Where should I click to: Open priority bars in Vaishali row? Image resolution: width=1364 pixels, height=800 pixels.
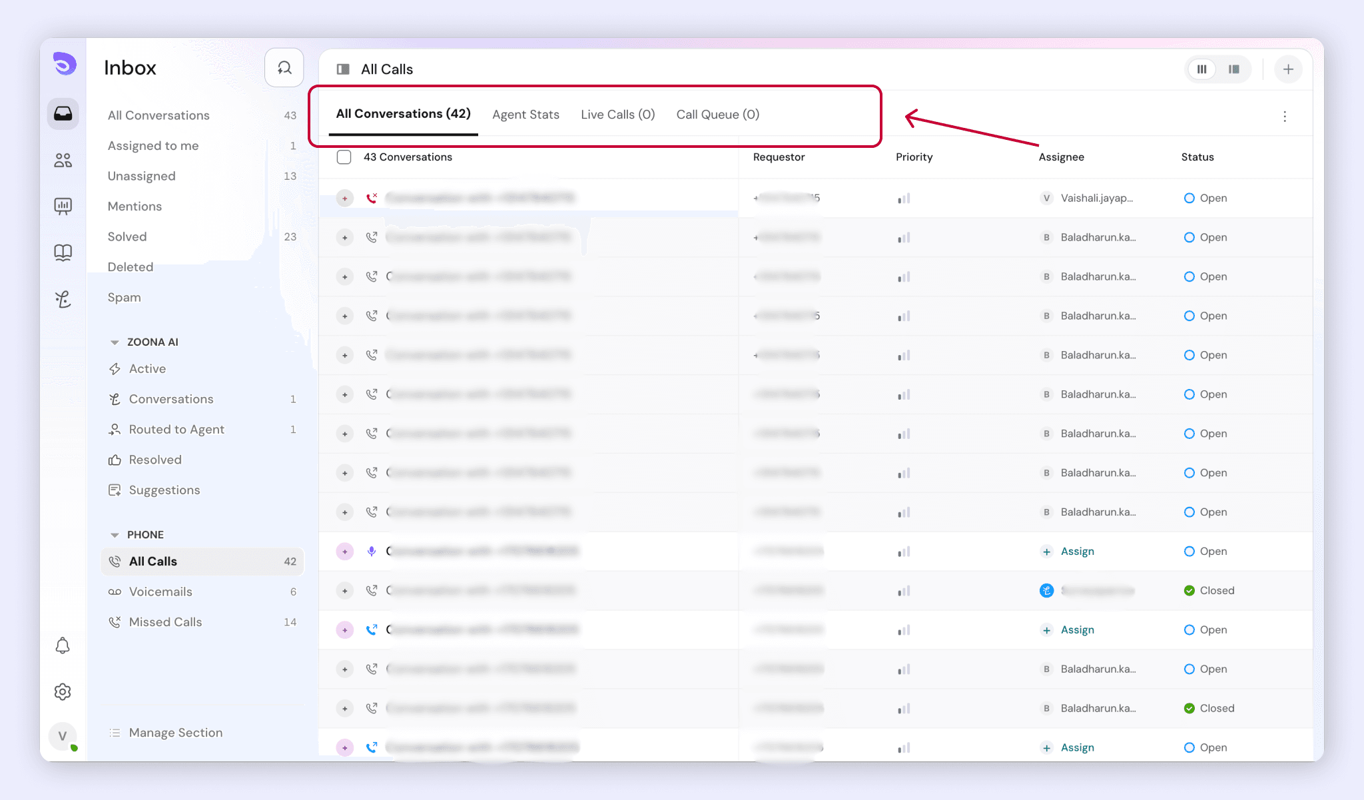coord(904,199)
